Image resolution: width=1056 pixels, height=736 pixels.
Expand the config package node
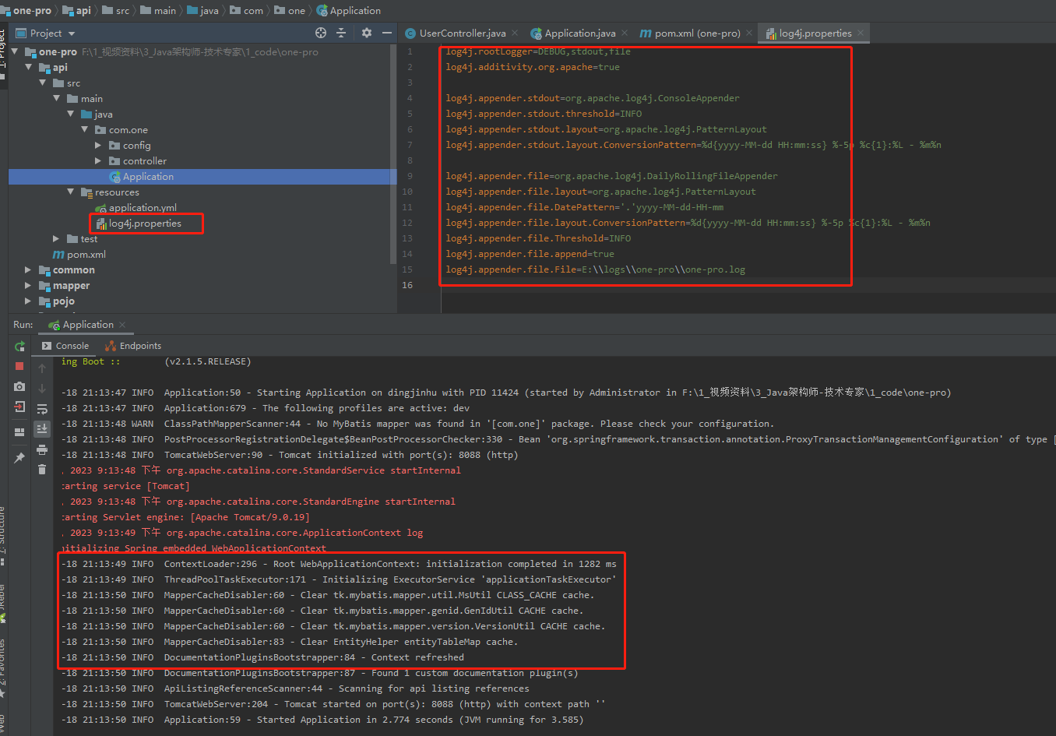tap(98, 145)
